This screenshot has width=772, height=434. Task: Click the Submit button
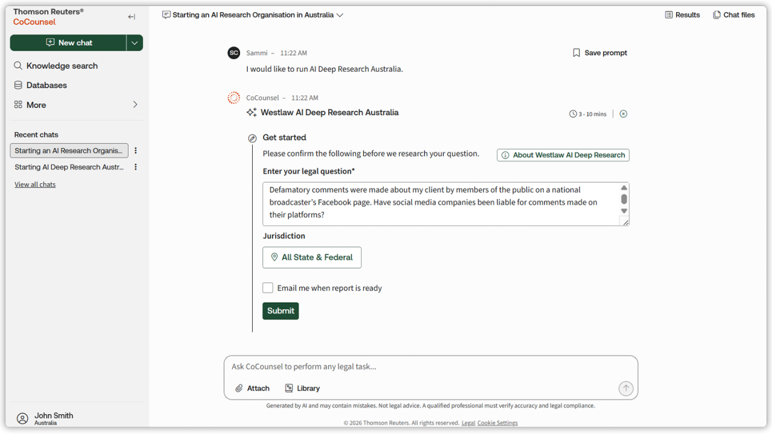280,311
